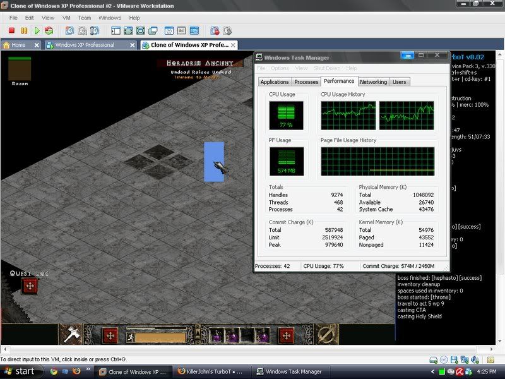The height and width of the screenshot is (379, 505).
Task: Launch Chrome from quick launch
Action: (x=54, y=371)
